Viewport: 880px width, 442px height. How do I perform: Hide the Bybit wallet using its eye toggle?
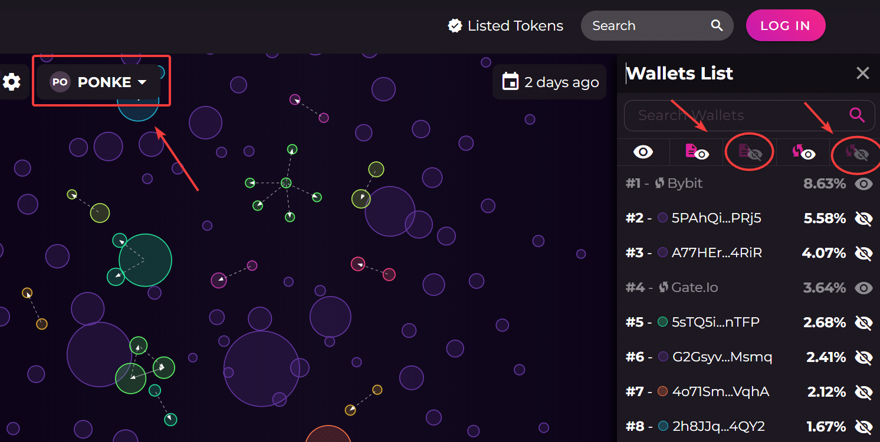(x=863, y=183)
